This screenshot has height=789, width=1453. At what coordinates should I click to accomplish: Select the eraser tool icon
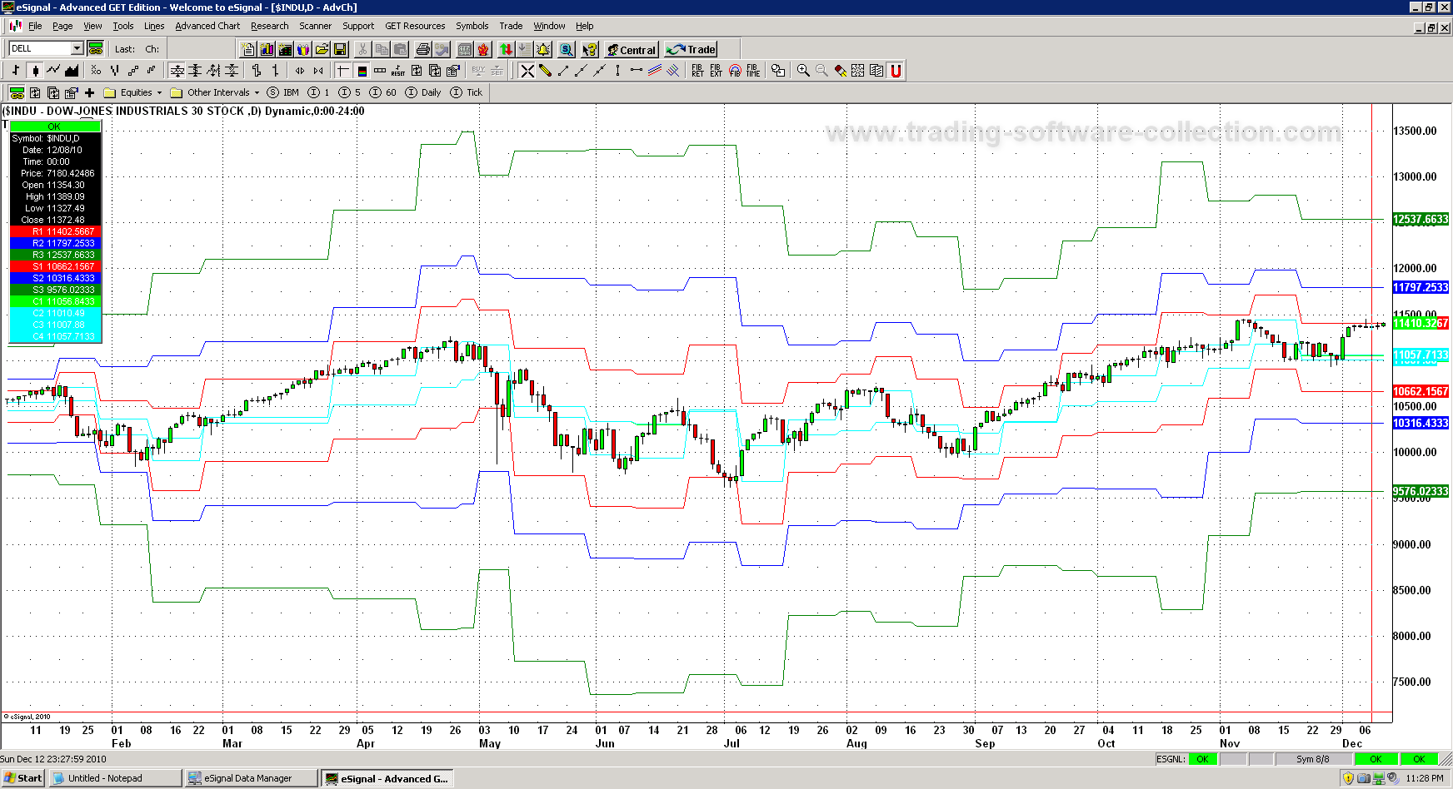(x=841, y=71)
